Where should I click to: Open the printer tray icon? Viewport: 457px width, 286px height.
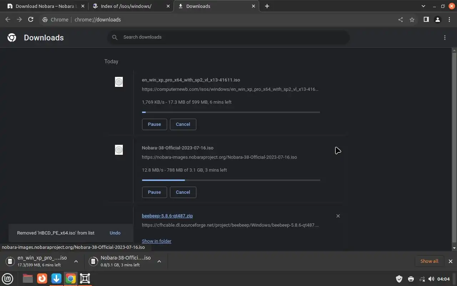pyautogui.click(x=411, y=279)
